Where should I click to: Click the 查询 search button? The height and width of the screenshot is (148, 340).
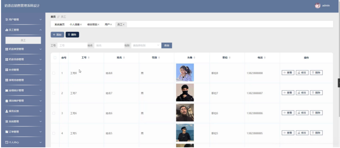point(167,45)
